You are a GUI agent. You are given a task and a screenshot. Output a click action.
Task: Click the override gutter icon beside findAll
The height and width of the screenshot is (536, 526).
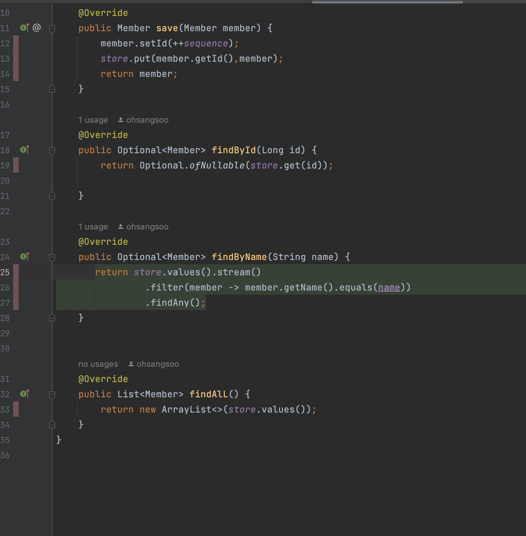click(x=25, y=394)
